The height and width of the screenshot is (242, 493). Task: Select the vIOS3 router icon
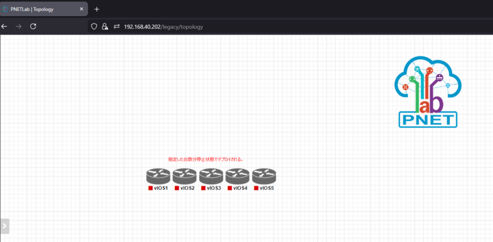point(211,176)
